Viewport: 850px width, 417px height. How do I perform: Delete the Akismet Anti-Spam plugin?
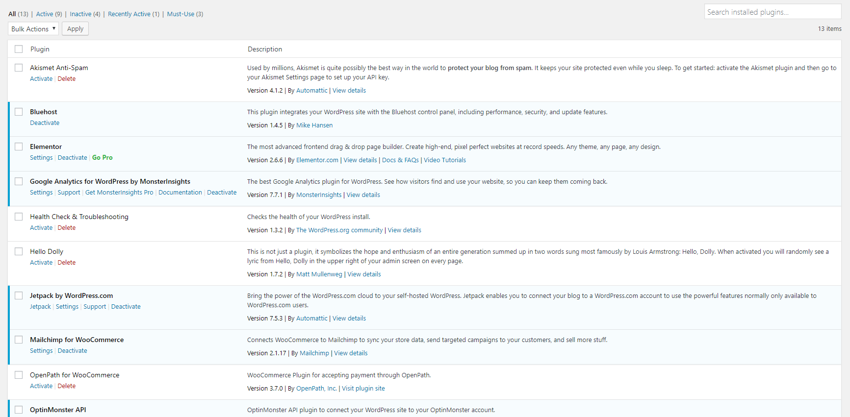pos(67,79)
